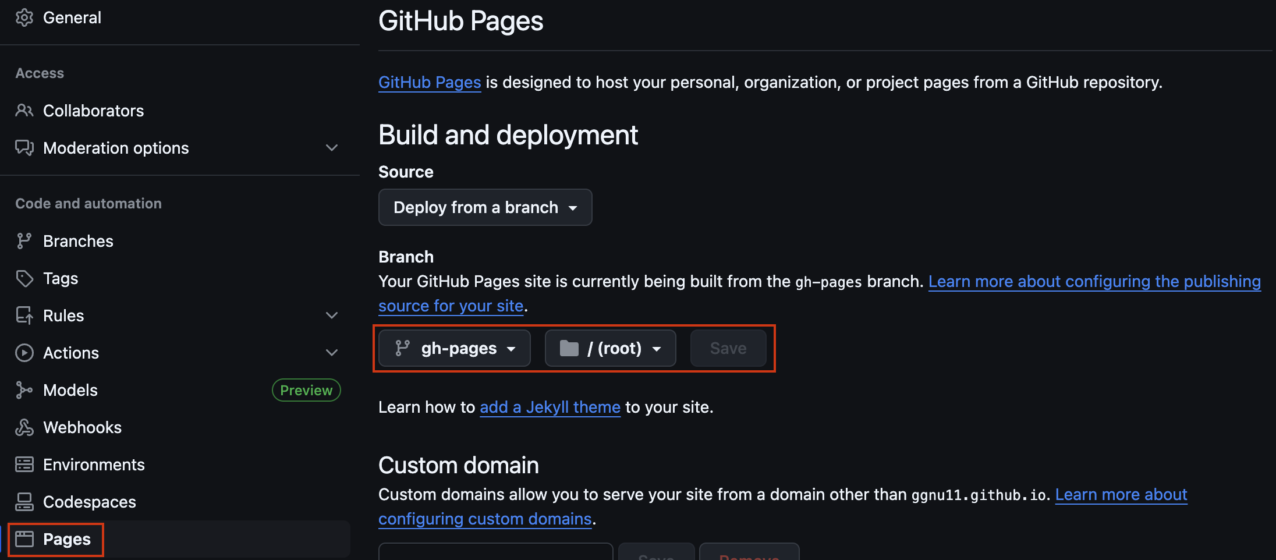Click the Rules icon
This screenshot has height=560, width=1276.
pos(24,315)
